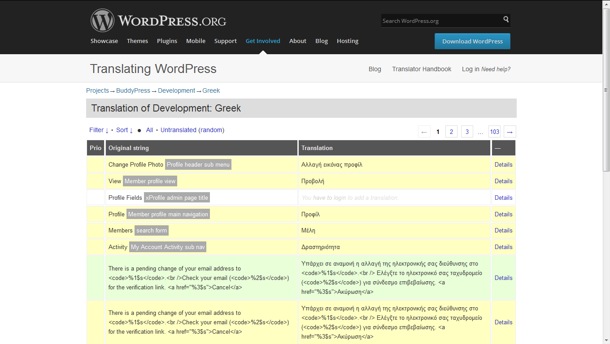This screenshot has height=344, width=610.
Task: Open the Projects breadcrumb
Action: pos(97,90)
